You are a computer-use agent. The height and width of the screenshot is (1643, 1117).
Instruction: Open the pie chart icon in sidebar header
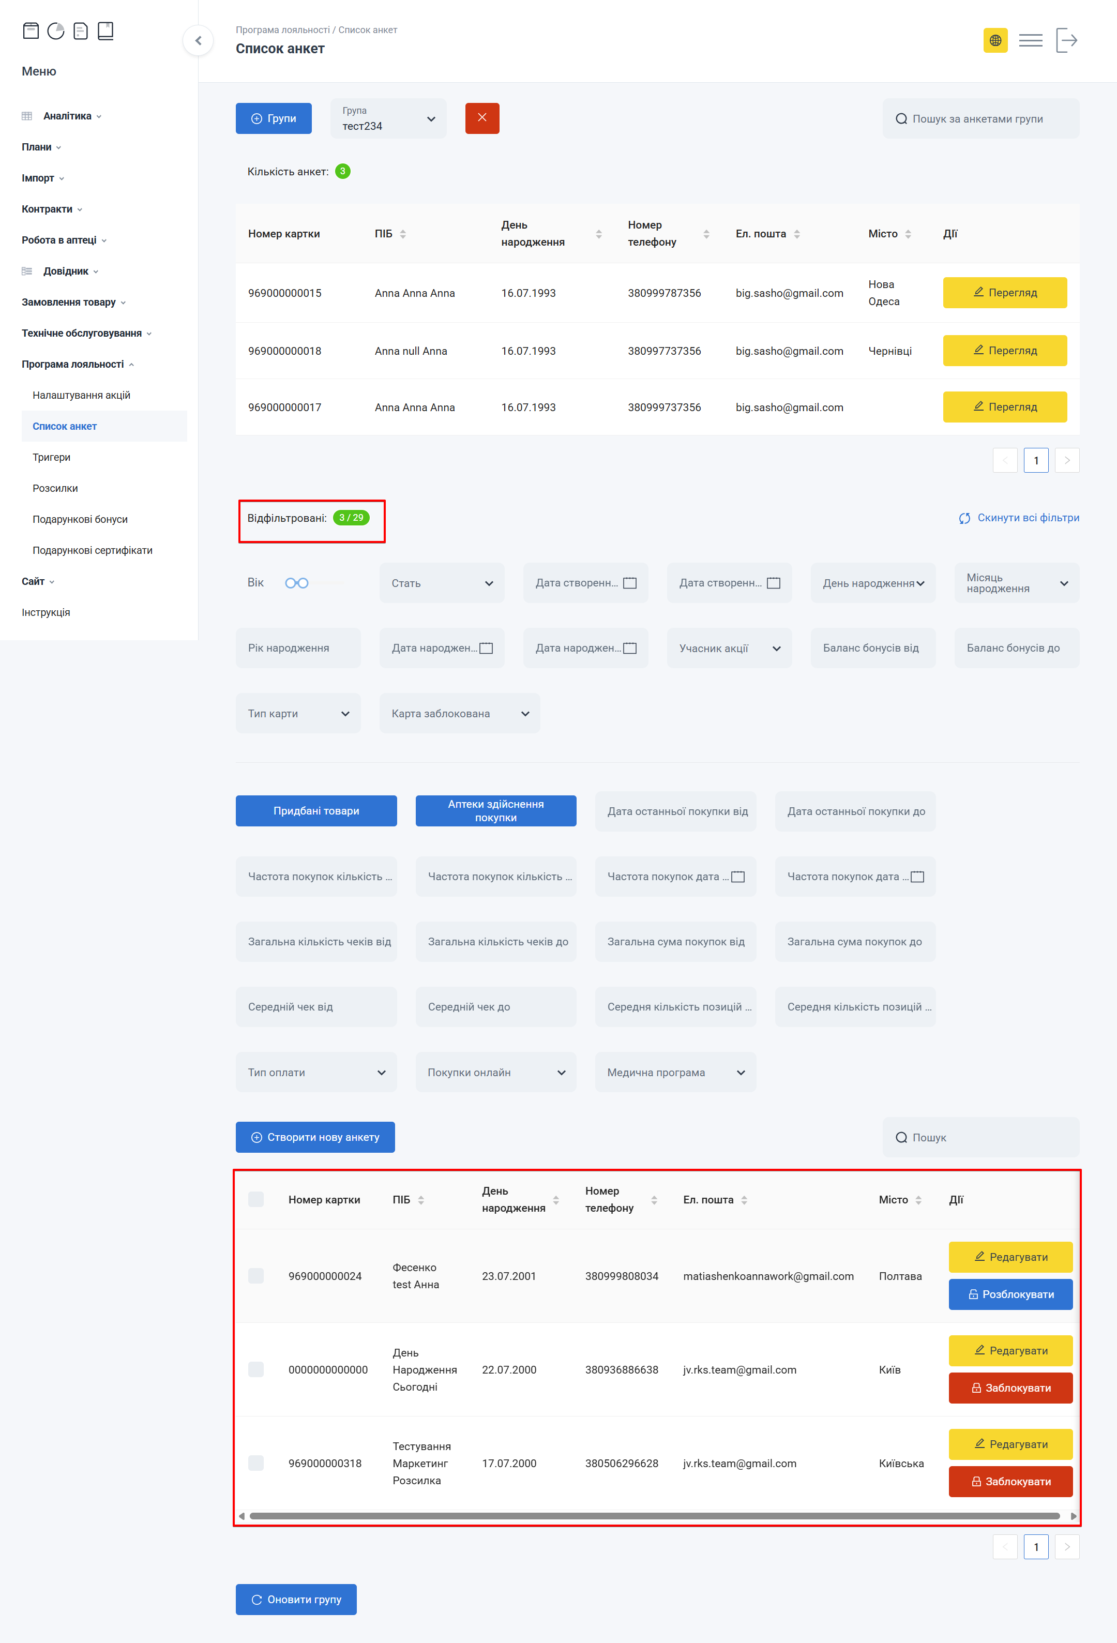coord(56,31)
